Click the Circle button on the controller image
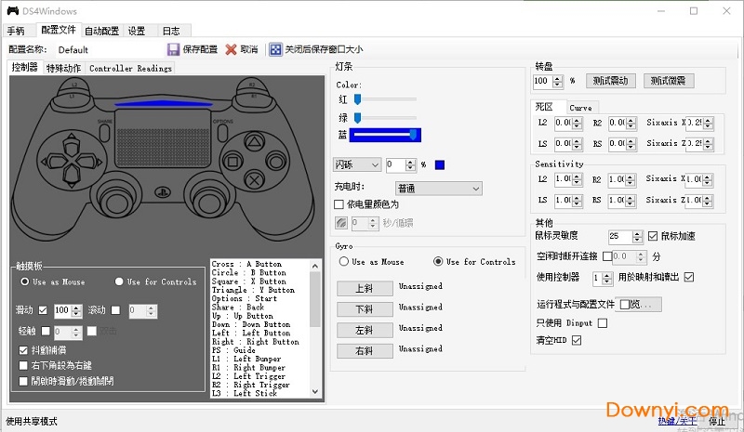This screenshot has width=744, height=432. 275,162
